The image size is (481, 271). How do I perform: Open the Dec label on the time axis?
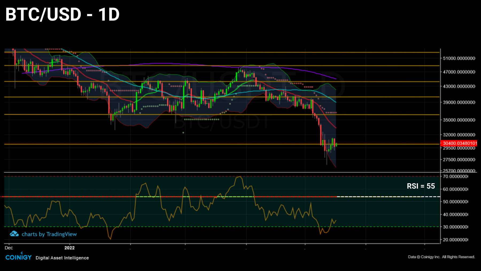[9, 248]
